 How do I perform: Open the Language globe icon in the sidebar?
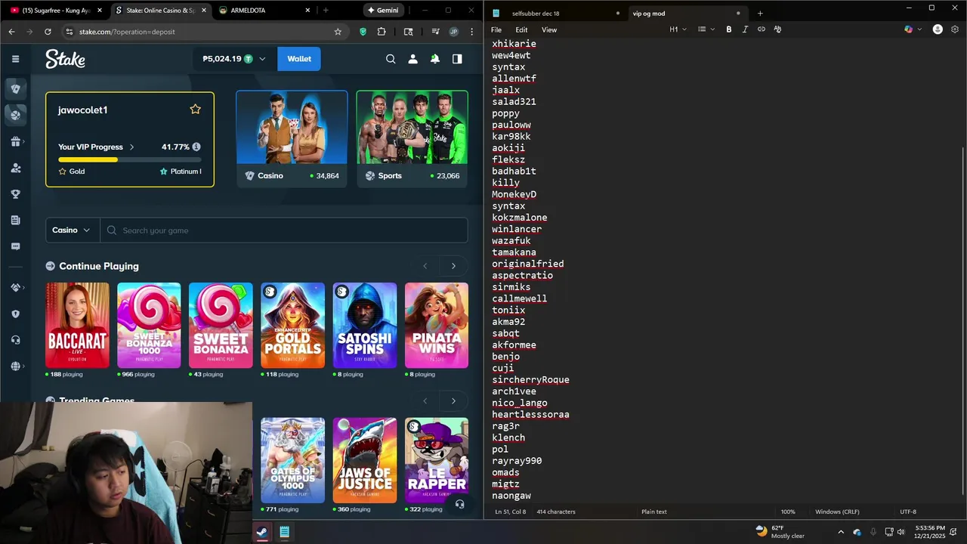(x=15, y=366)
